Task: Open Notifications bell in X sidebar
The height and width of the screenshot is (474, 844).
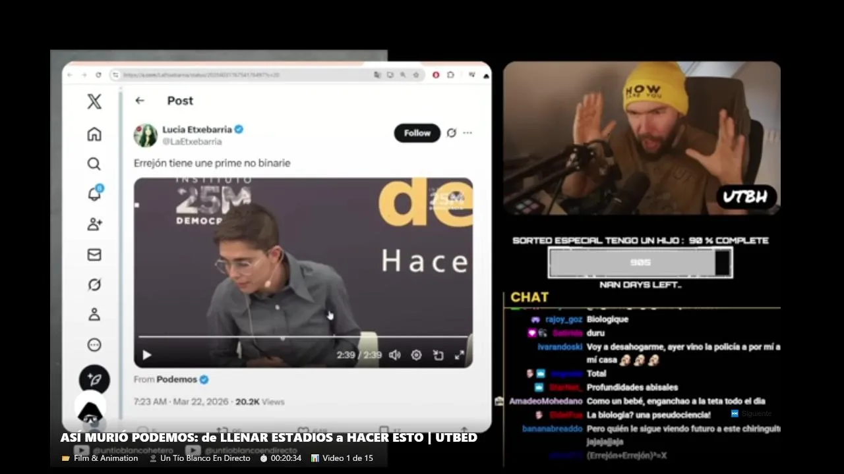Action: pos(95,194)
